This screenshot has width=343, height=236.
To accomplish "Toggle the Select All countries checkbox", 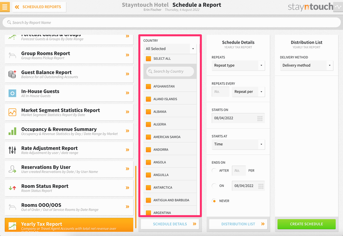I will tap(148, 59).
